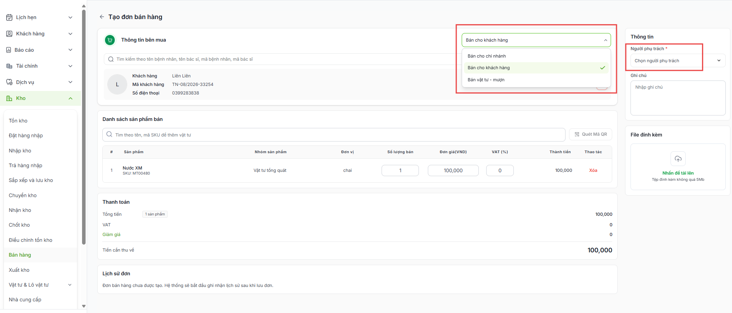Click the Đơn giá price field

tap(453, 170)
